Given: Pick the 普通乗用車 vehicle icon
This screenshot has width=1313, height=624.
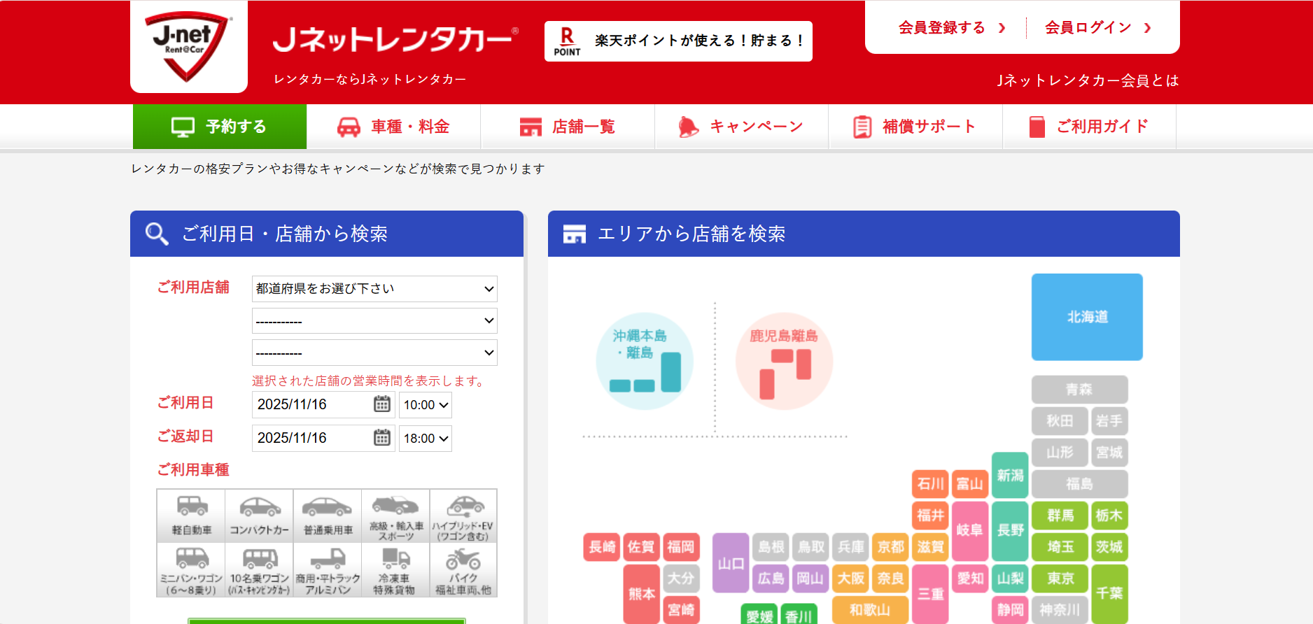Looking at the screenshot, I should pos(327,516).
